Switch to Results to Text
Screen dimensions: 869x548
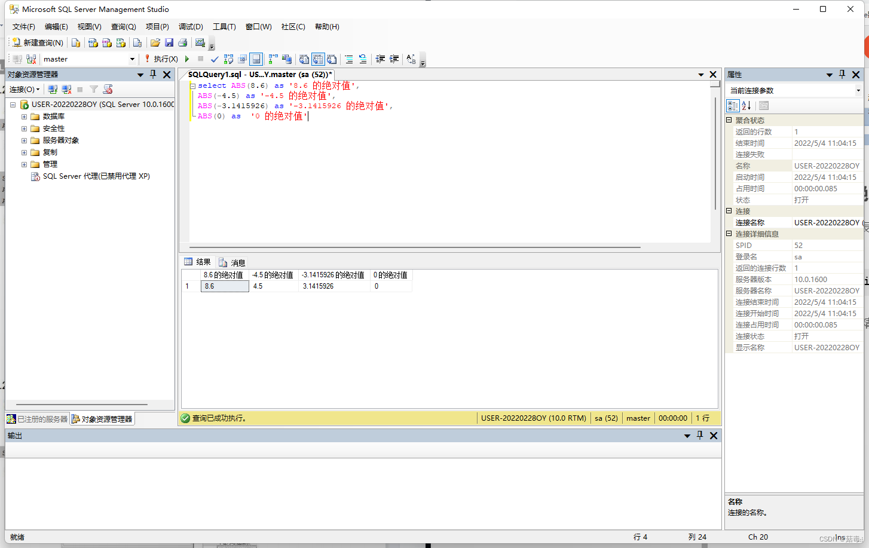(304, 59)
